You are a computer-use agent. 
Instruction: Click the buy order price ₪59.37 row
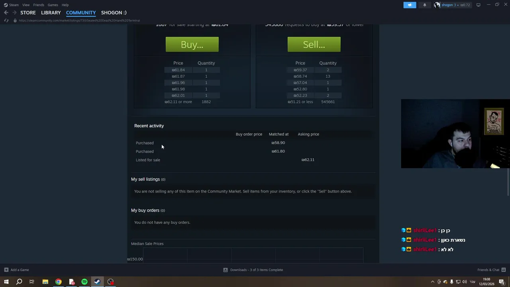[314, 70]
